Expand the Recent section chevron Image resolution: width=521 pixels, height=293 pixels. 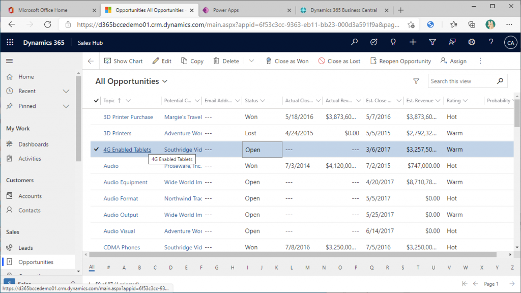click(x=66, y=91)
